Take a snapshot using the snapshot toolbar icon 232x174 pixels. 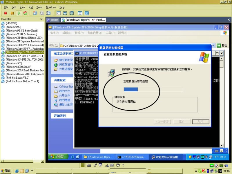pos(35,13)
